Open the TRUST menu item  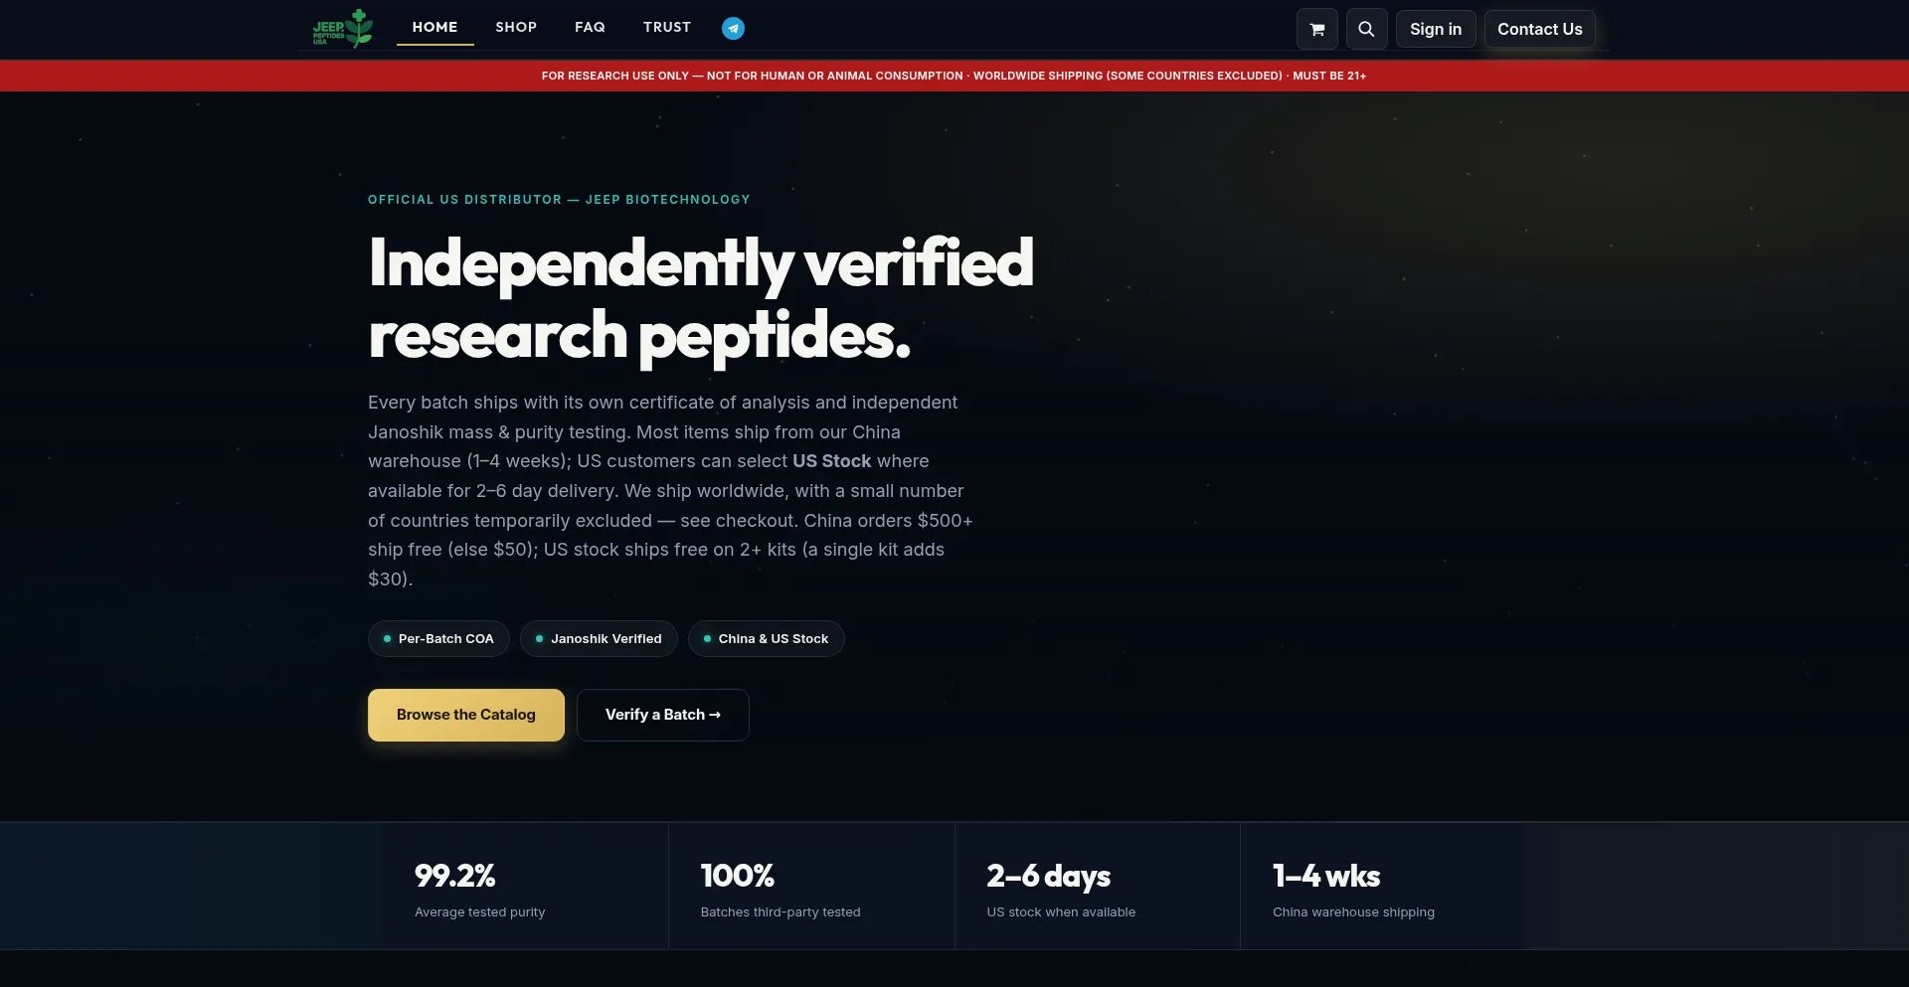(x=666, y=28)
